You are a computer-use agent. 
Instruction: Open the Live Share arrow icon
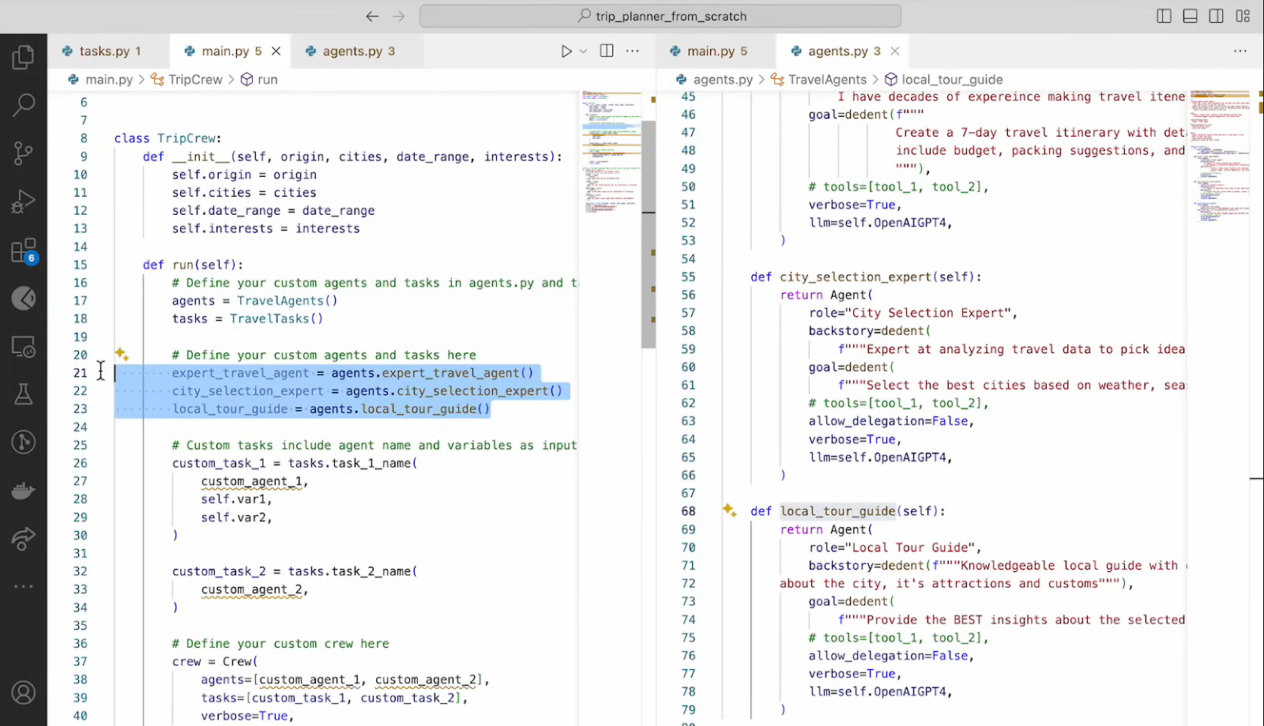(x=24, y=539)
